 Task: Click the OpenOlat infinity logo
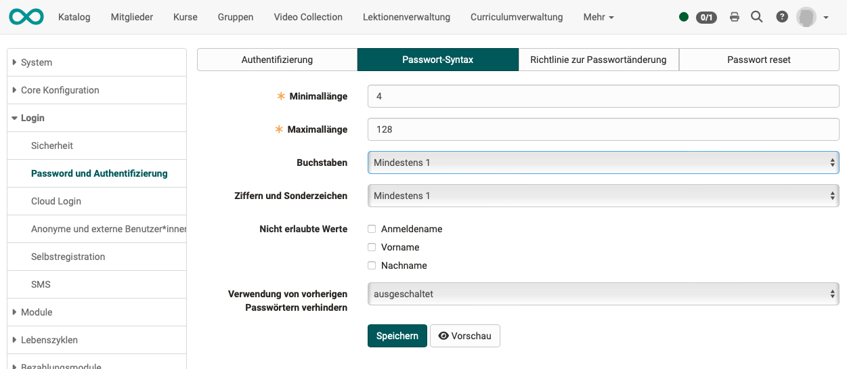26,17
